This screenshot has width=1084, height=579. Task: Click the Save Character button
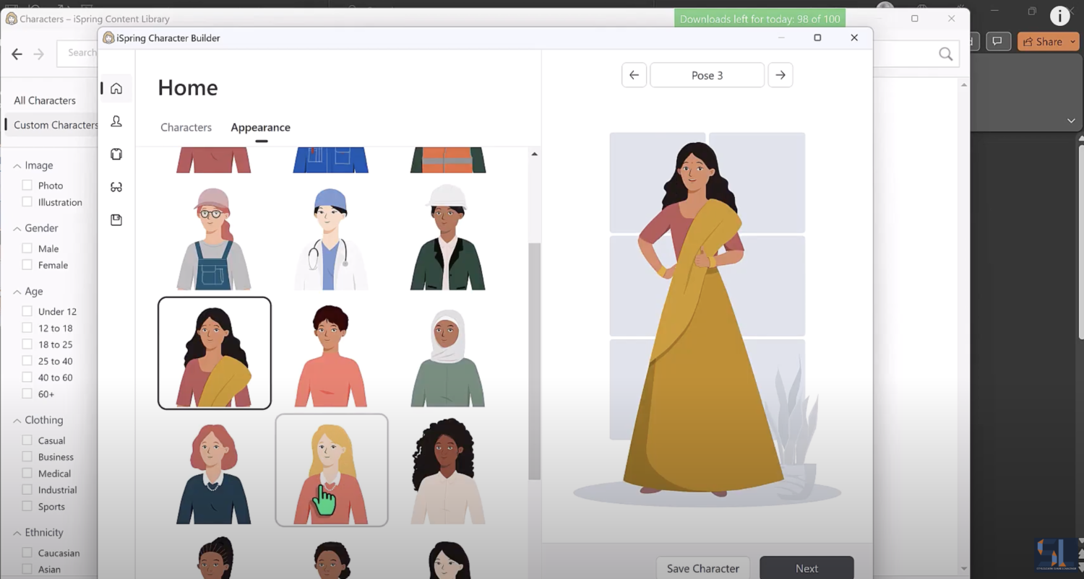pos(703,568)
